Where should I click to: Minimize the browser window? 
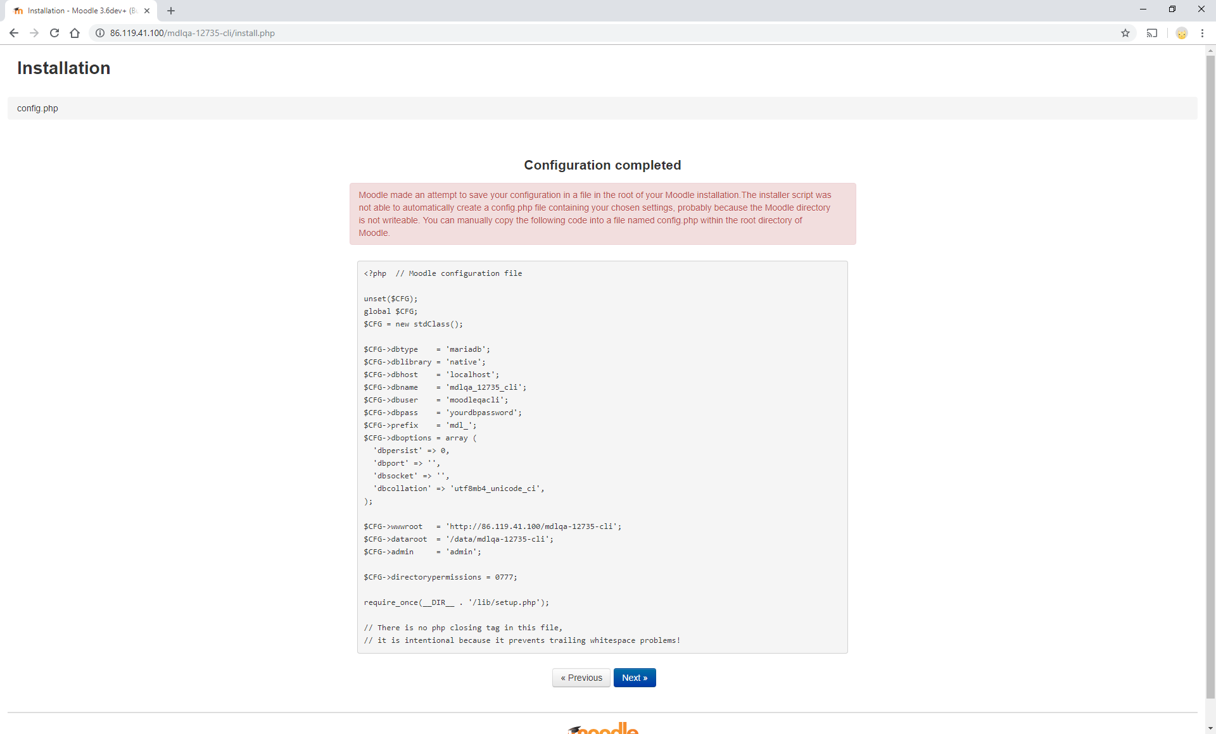pyautogui.click(x=1143, y=9)
